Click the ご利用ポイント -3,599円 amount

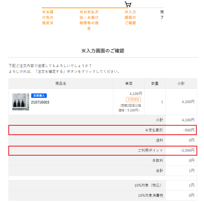point(187,150)
